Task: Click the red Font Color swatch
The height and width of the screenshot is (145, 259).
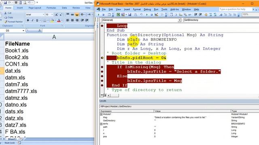Action: (59, 20)
